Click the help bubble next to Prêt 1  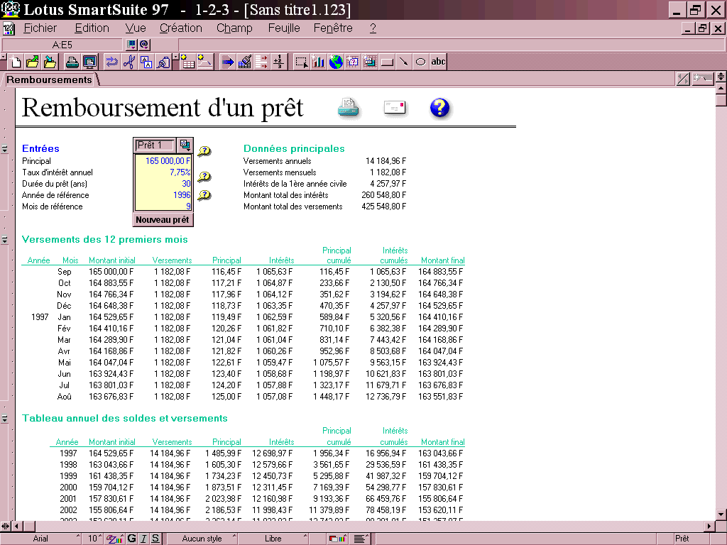pos(204,150)
